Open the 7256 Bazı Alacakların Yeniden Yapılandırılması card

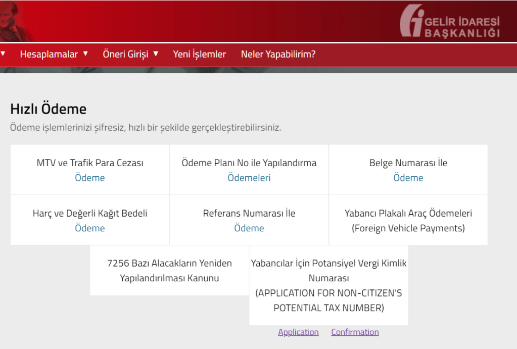[x=169, y=271]
